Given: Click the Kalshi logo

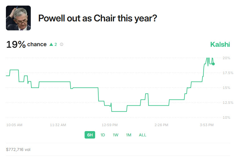Looking at the screenshot, I should tap(220, 44).
